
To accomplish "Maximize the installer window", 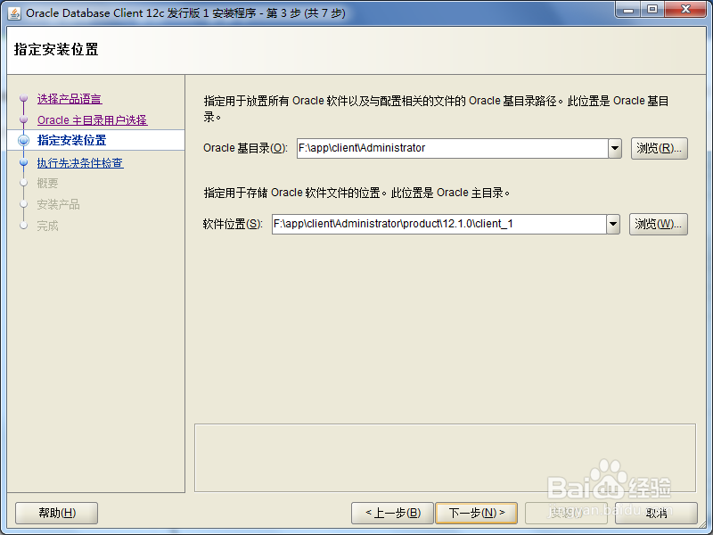I will [652, 10].
